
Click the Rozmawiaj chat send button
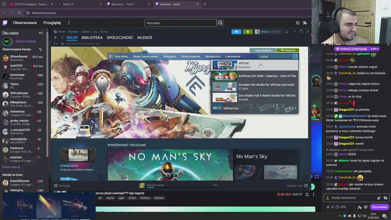(380, 207)
